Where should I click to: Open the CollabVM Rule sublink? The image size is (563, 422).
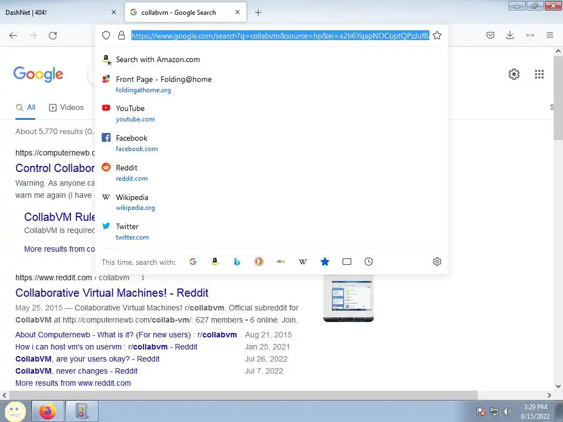tap(59, 216)
